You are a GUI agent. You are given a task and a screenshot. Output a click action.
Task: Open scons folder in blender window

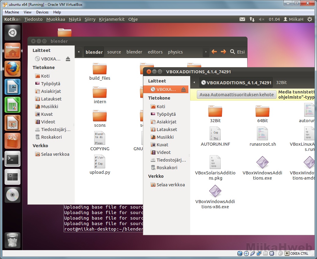tap(100, 119)
